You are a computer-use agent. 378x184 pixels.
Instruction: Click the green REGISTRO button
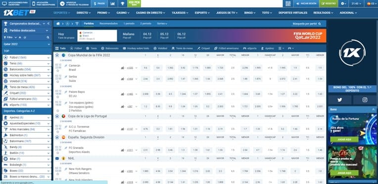[329, 3]
